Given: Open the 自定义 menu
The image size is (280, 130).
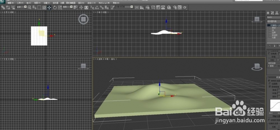Looking at the screenshot, I should click(x=91, y=3).
